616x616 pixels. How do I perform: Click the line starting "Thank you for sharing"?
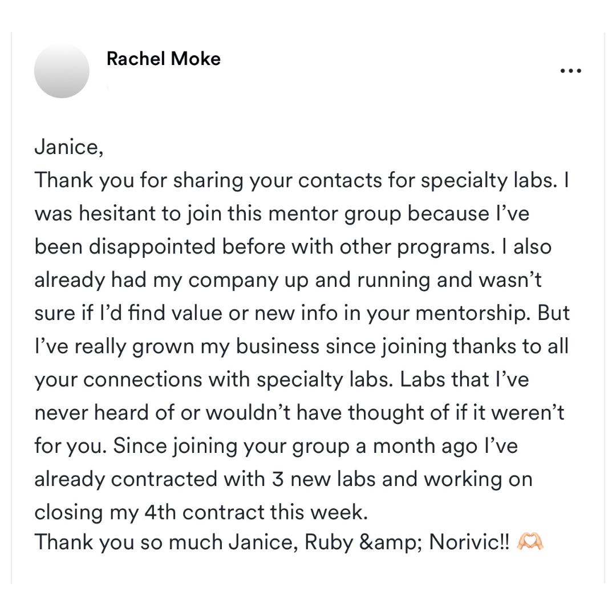coord(302,181)
